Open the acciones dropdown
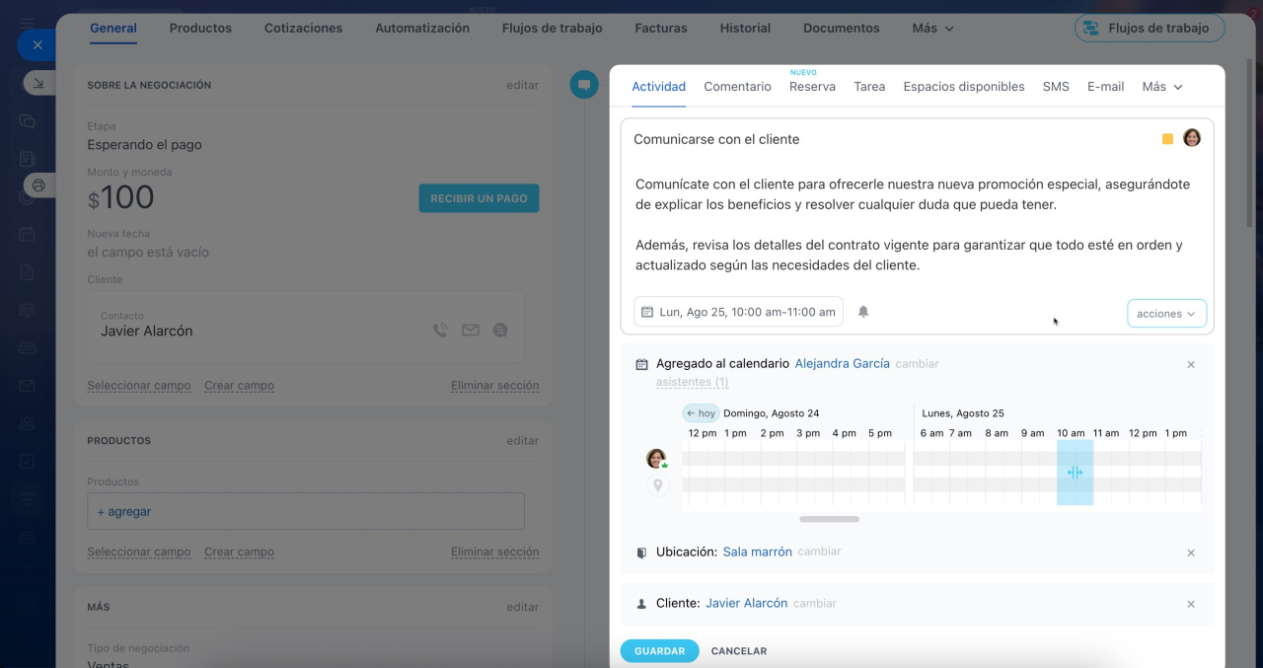Viewport: 1263px width, 668px height. pyautogui.click(x=1166, y=314)
